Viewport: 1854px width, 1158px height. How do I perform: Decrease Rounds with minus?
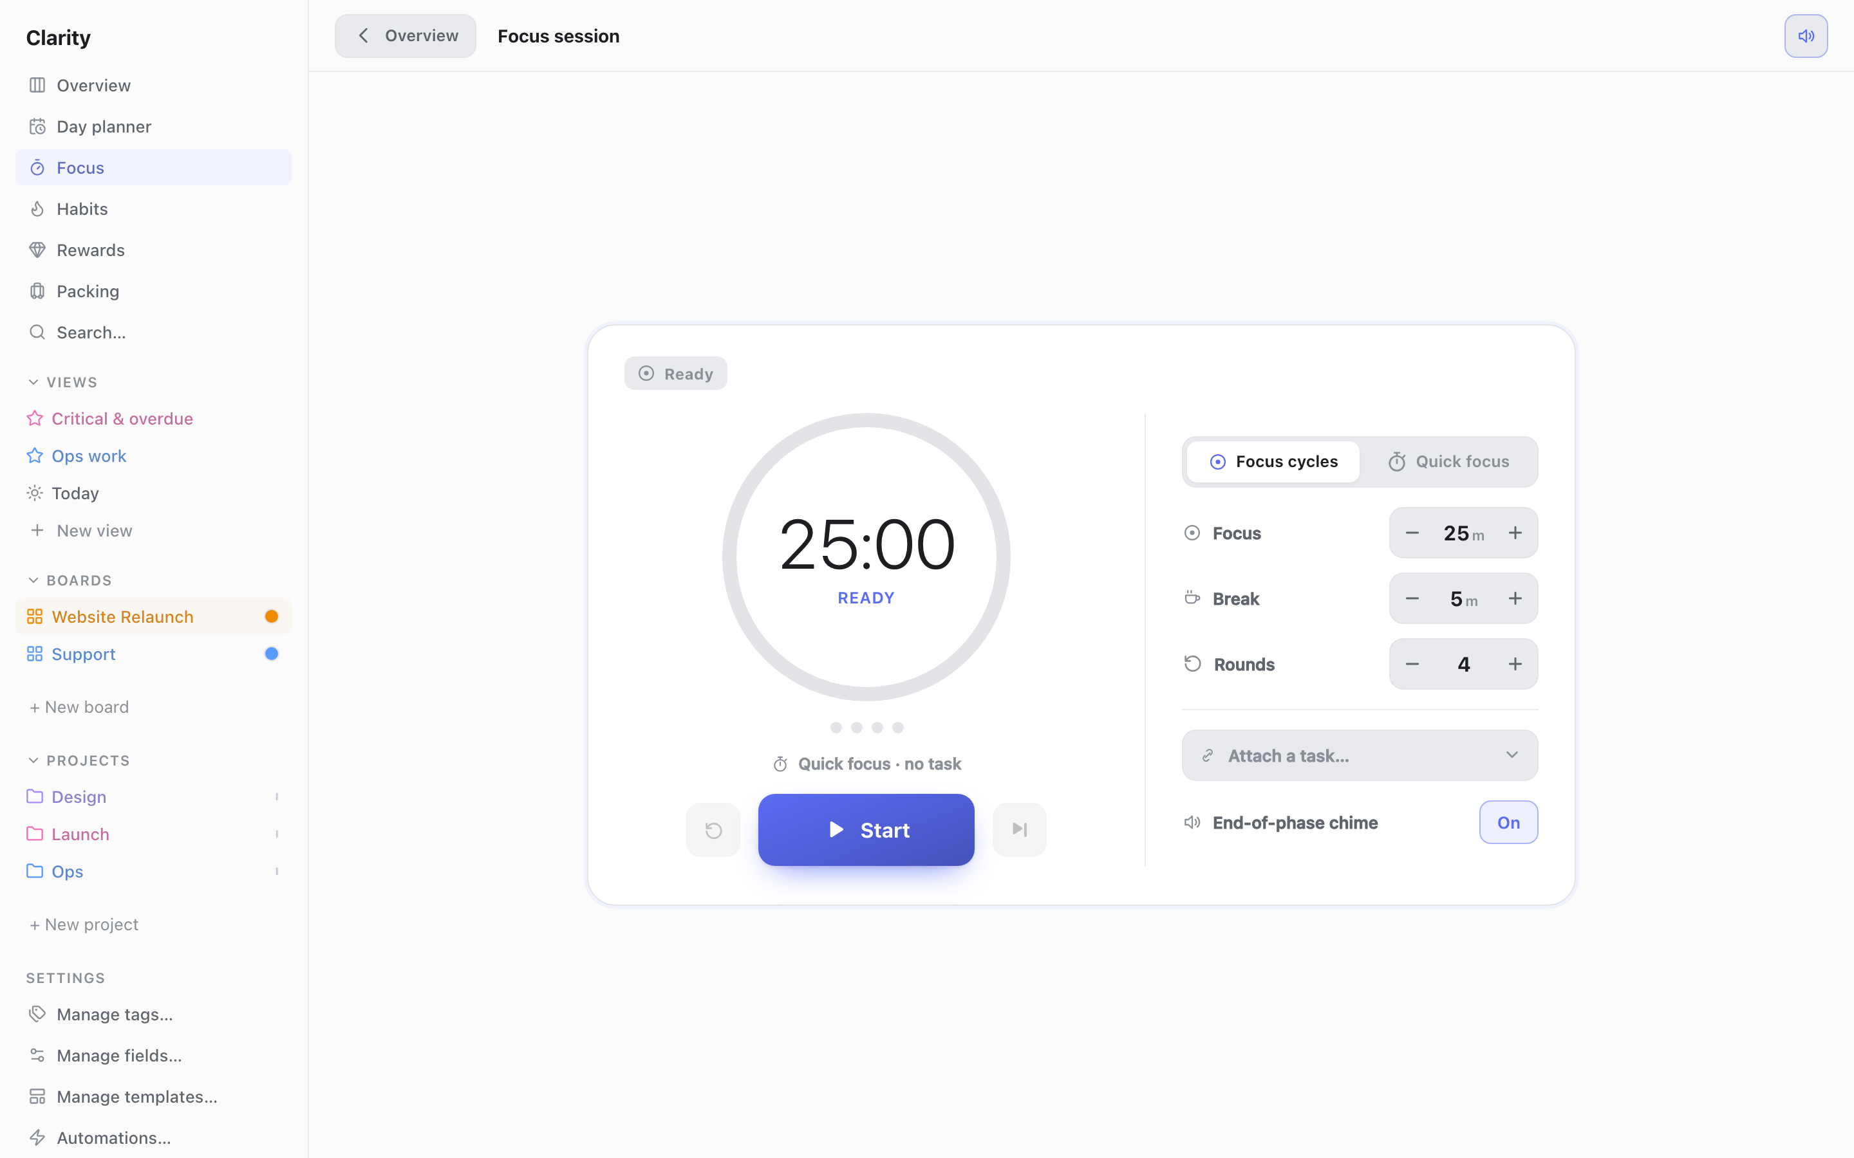coord(1412,664)
